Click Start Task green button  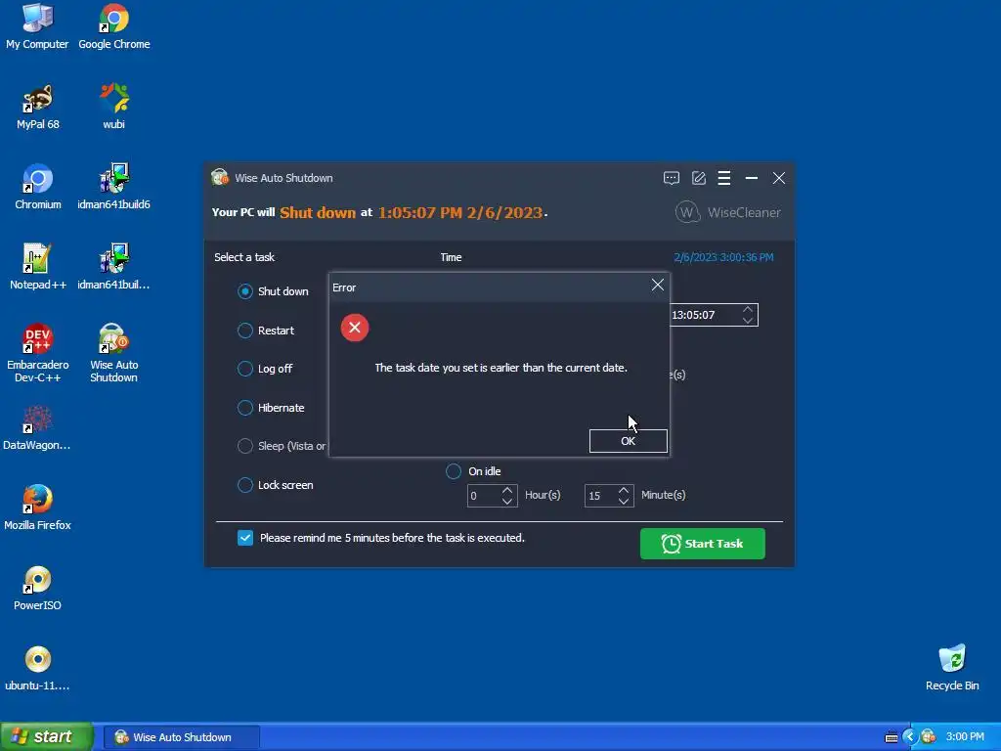tap(702, 544)
